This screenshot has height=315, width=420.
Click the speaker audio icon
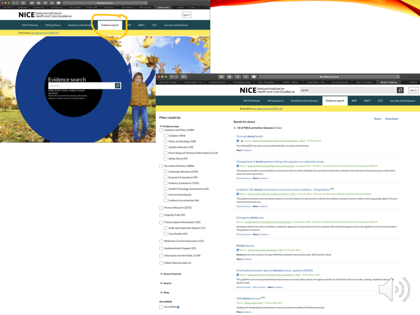(394, 289)
